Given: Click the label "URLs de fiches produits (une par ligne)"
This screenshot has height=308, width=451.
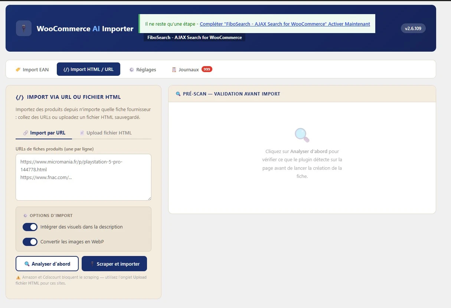Looking at the screenshot, I should coord(55,149).
